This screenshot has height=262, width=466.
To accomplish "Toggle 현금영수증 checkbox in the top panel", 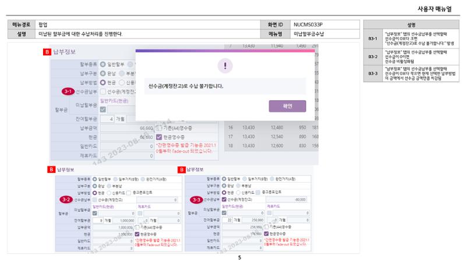I will click(x=159, y=137).
